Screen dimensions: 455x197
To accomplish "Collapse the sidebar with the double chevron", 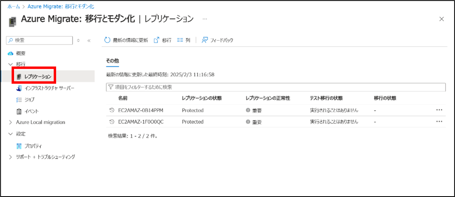I will coord(89,40).
